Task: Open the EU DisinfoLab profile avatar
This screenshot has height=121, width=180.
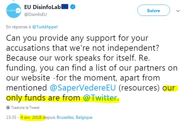Action: coord(13,11)
